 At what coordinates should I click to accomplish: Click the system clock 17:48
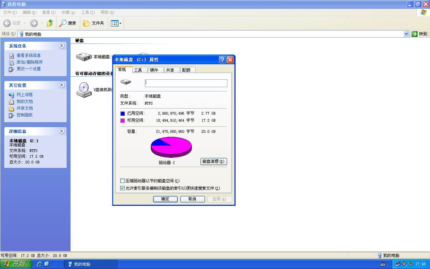(x=420, y=264)
